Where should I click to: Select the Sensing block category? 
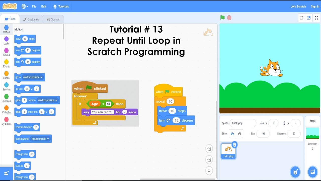click(7, 86)
